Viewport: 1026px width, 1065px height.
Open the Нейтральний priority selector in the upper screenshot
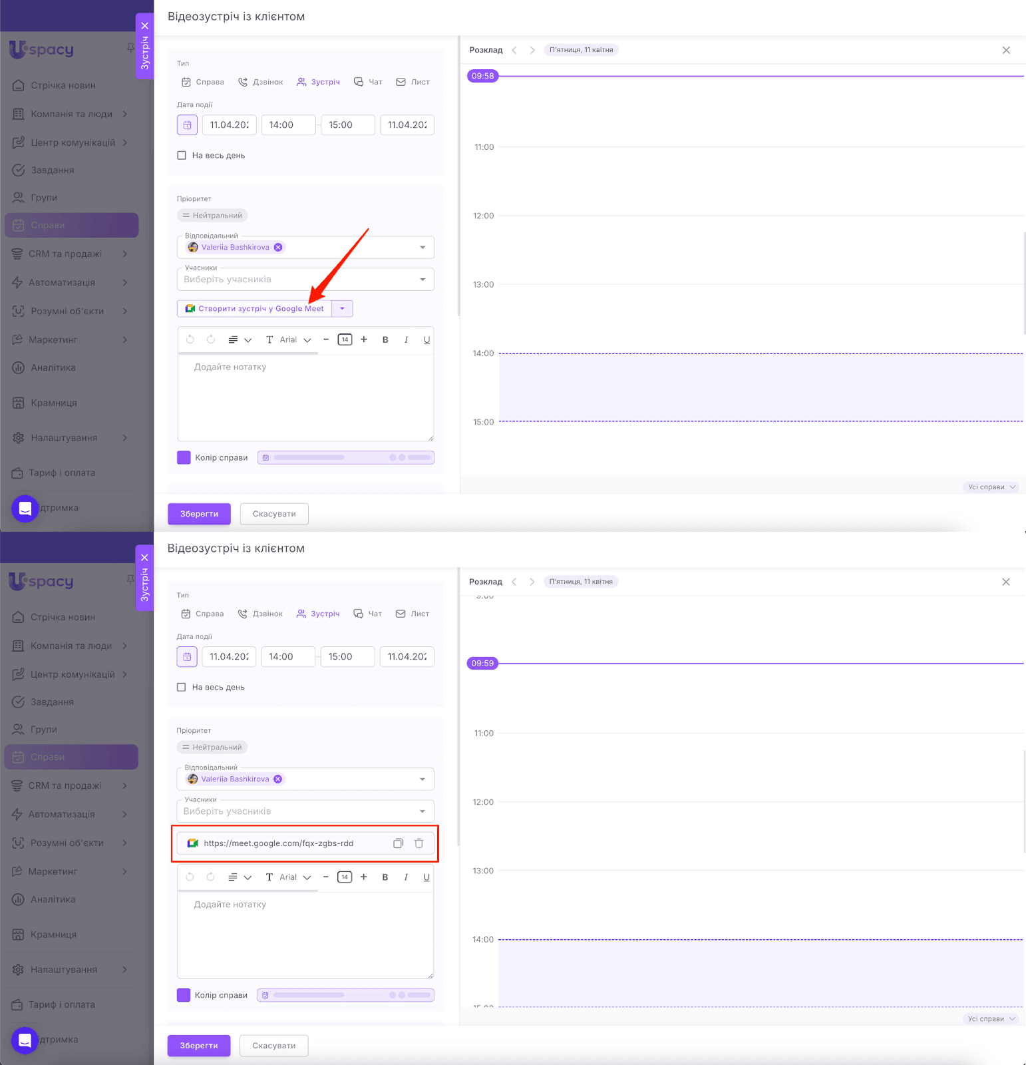point(212,216)
